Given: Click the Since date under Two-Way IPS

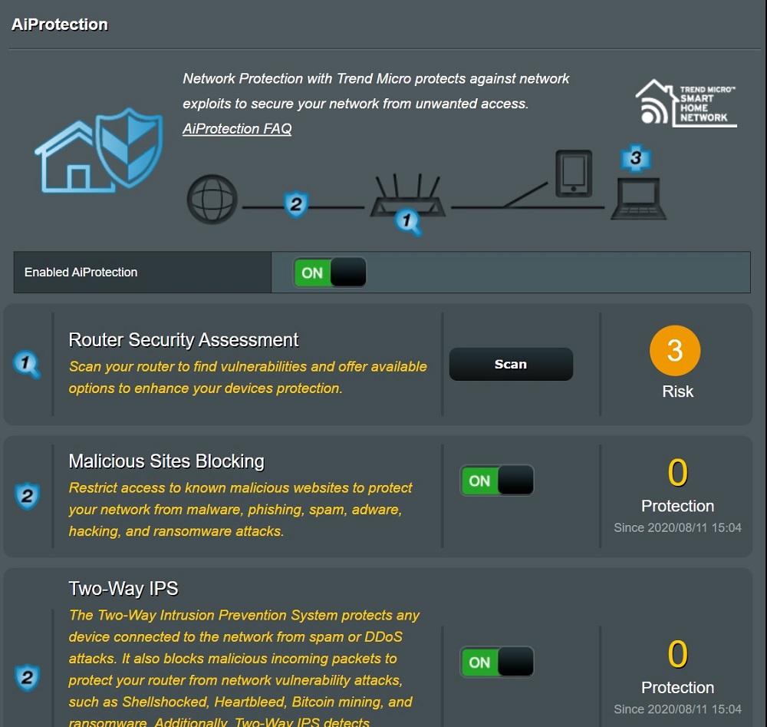Looking at the screenshot, I should click(677, 709).
